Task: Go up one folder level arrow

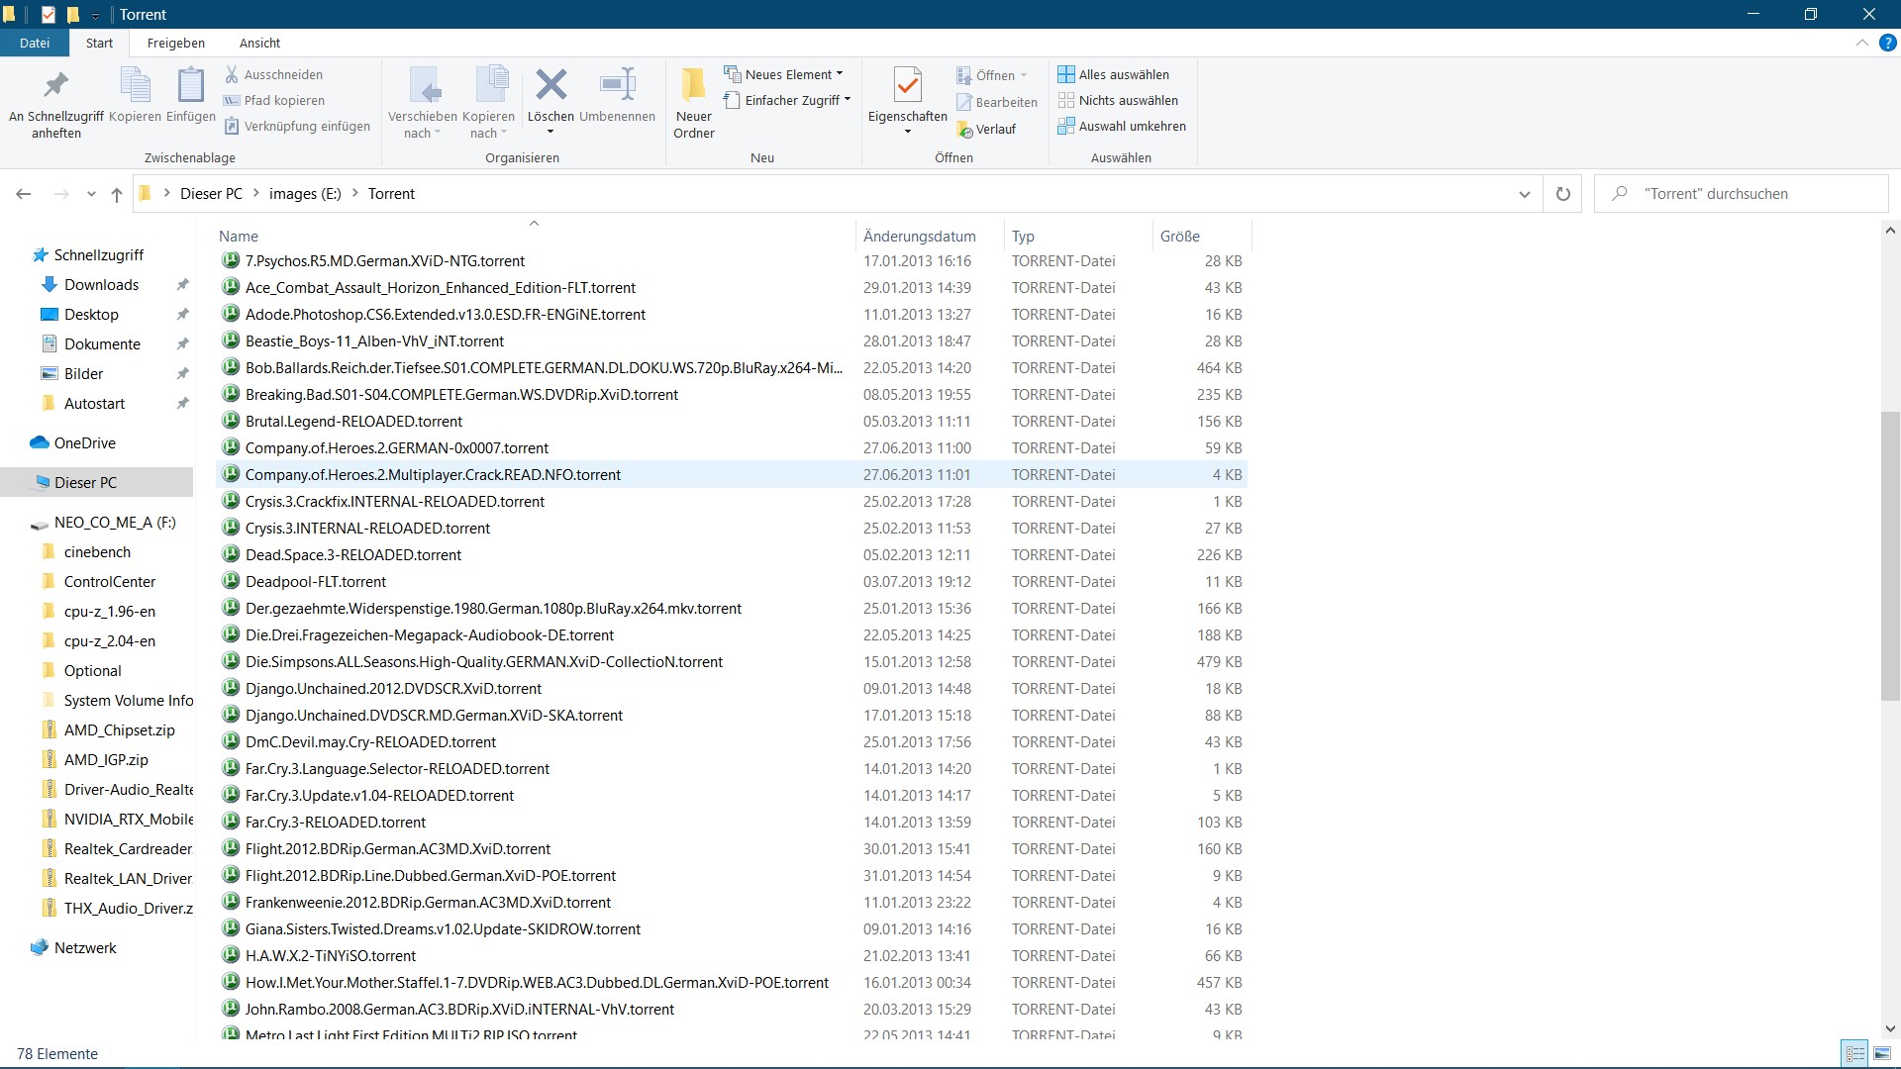Action: (117, 194)
